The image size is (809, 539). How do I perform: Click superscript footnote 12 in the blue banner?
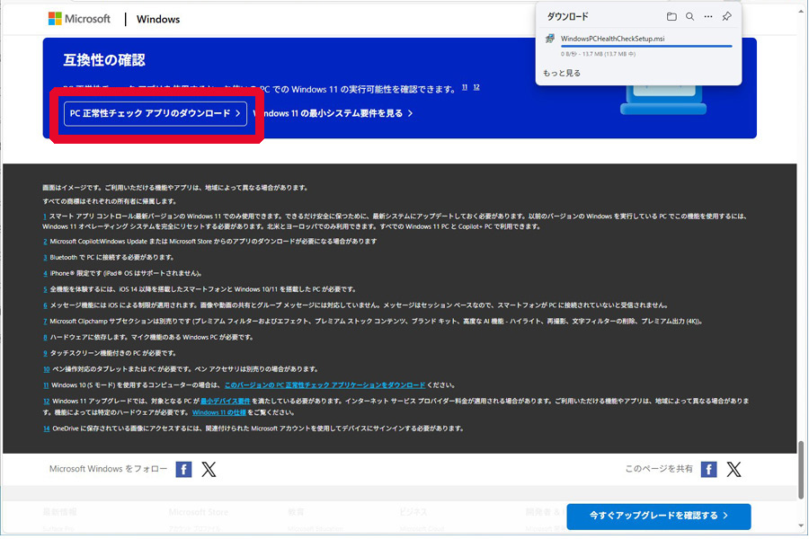476,87
